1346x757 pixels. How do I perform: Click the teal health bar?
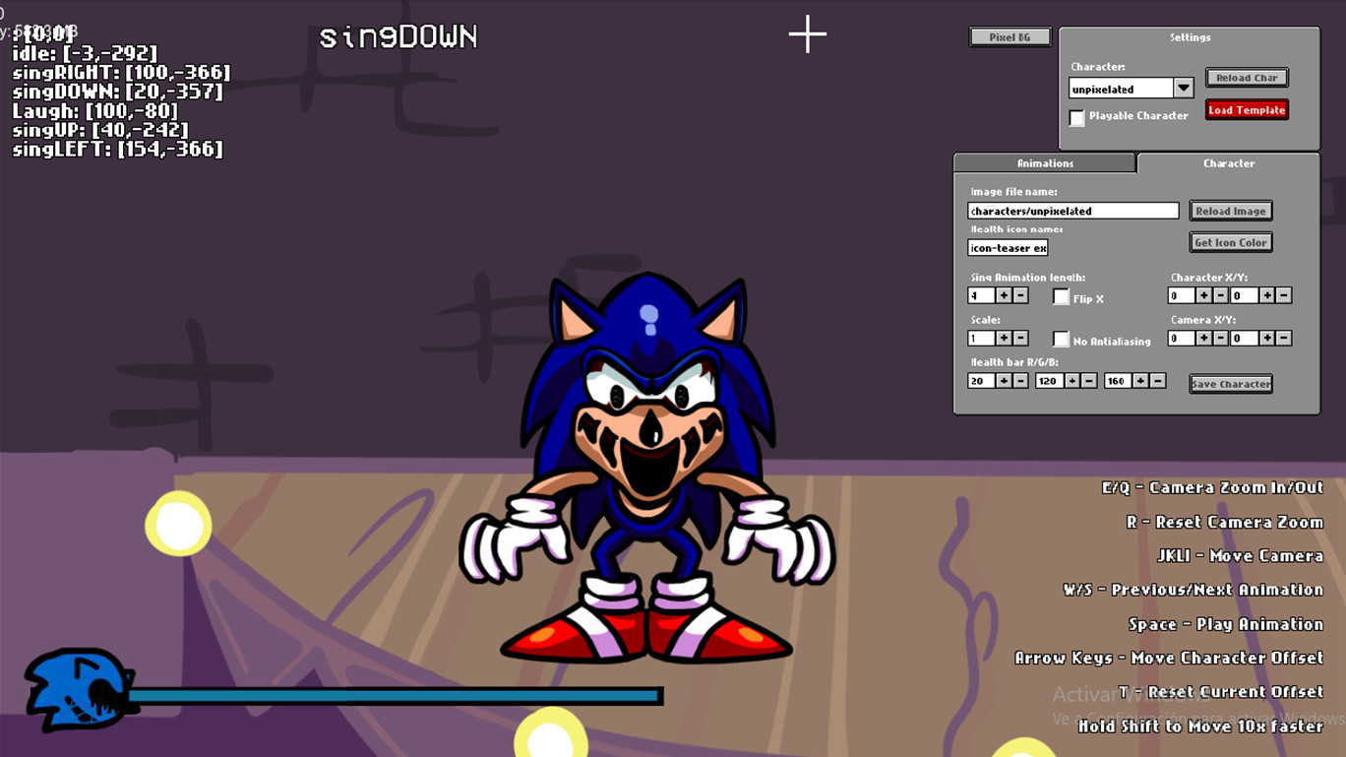pyautogui.click(x=394, y=696)
